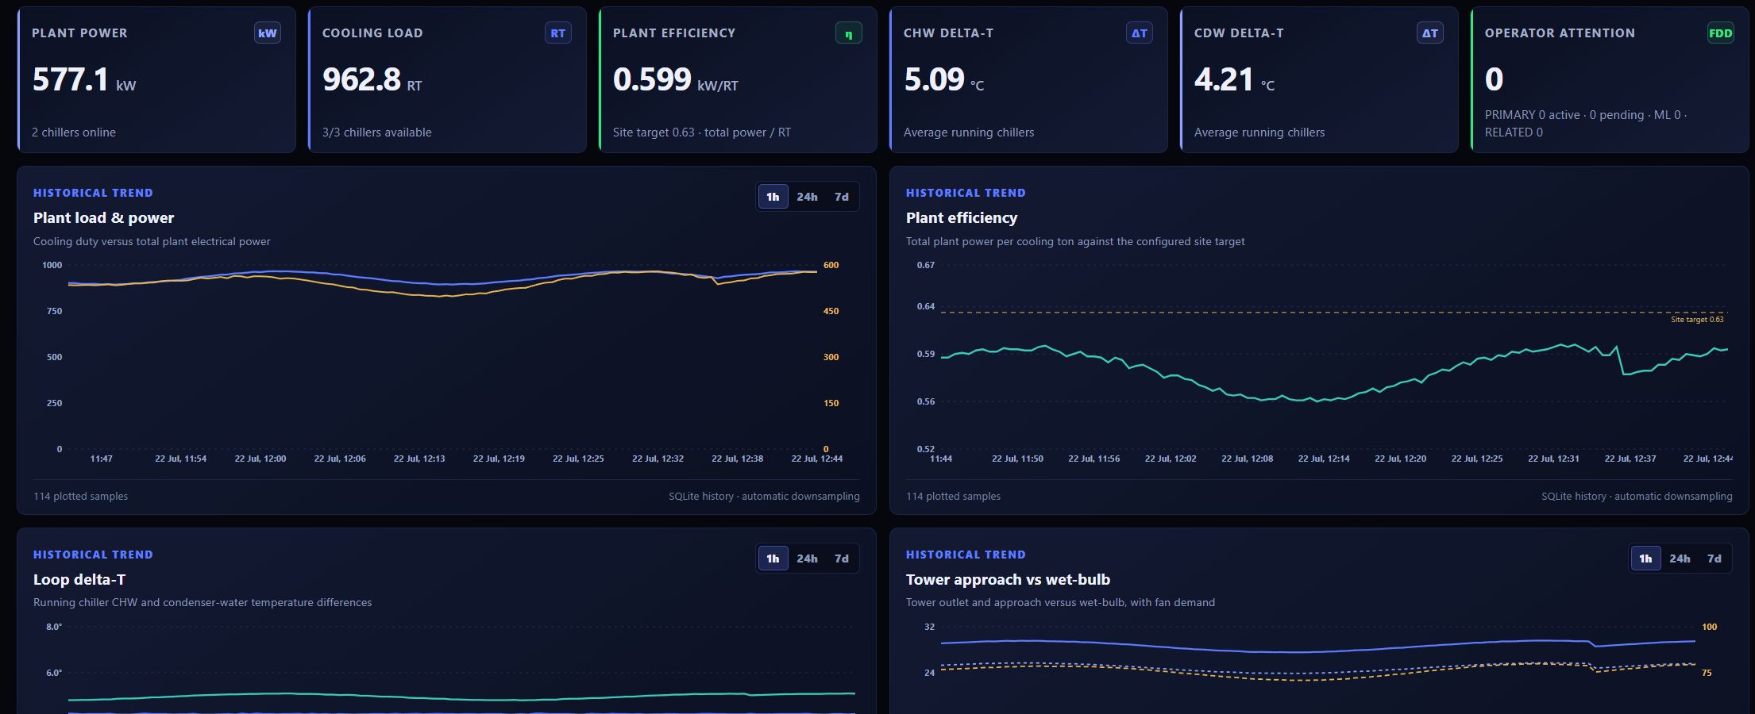Click '2 chillers online' text
Screen dimensions: 1755x714
pyautogui.click(x=74, y=132)
